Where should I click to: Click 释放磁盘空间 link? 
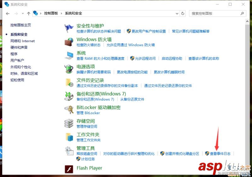click(x=87, y=153)
